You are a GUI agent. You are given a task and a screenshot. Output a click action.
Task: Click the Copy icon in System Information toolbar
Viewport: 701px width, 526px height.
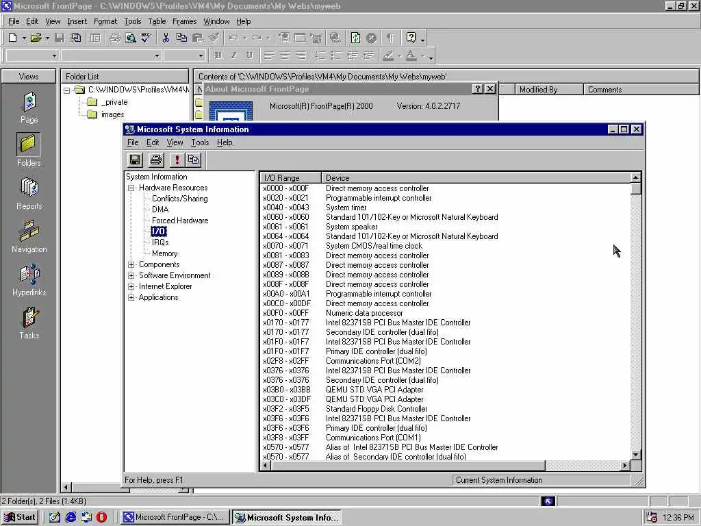(x=193, y=160)
